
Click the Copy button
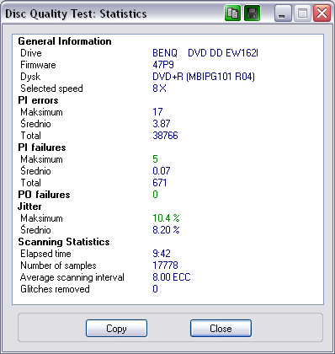click(x=116, y=329)
